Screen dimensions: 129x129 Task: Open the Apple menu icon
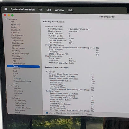click(x=6, y=9)
